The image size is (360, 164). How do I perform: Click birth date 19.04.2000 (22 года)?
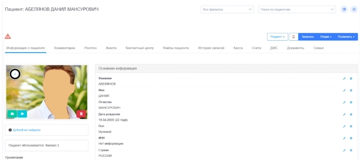[x=113, y=120]
